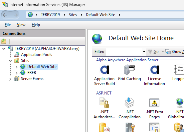This screenshot has height=132, width=184.
Task: Click the Show All button label
Action: (178, 52)
